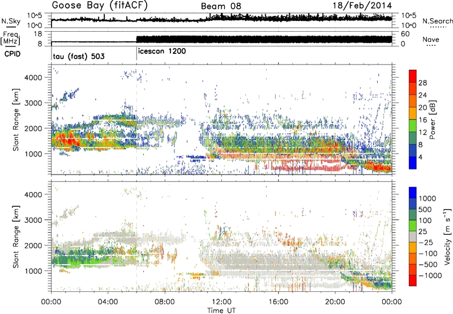Click the '08:00' time tick label
453x314 pixels.
pyautogui.click(x=165, y=302)
